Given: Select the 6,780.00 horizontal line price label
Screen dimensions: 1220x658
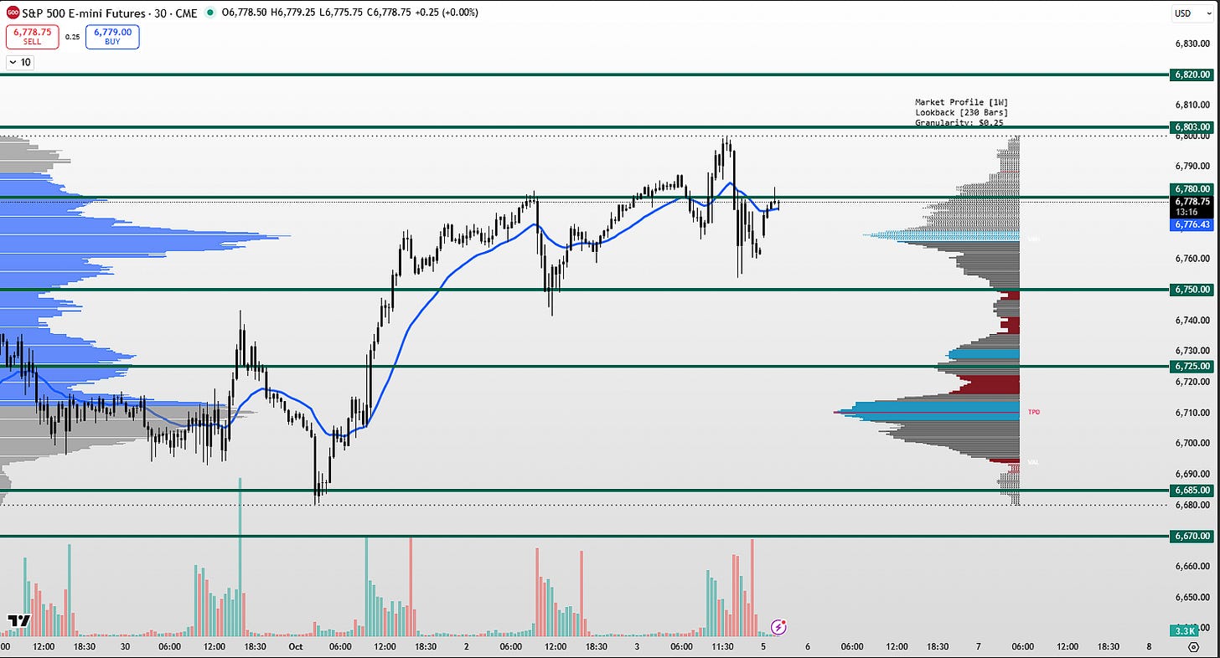Looking at the screenshot, I should [1191, 189].
